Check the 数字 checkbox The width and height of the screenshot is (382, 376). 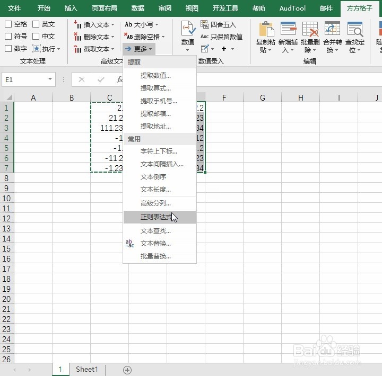[8, 48]
